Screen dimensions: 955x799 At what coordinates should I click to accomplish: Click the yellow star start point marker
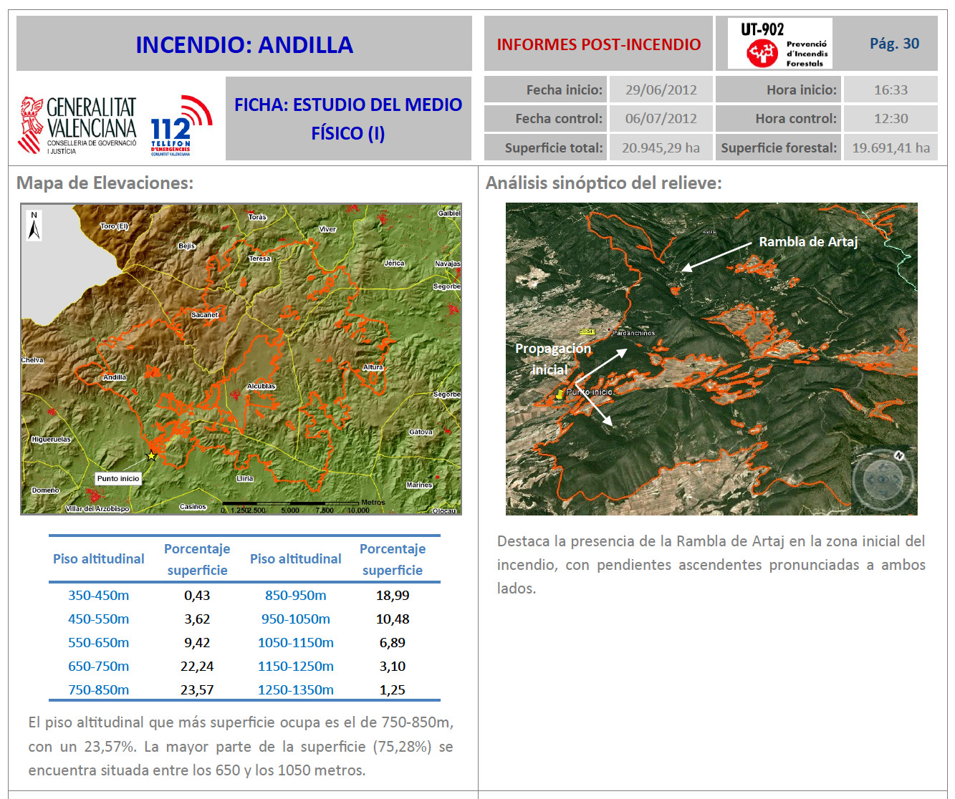tap(151, 456)
